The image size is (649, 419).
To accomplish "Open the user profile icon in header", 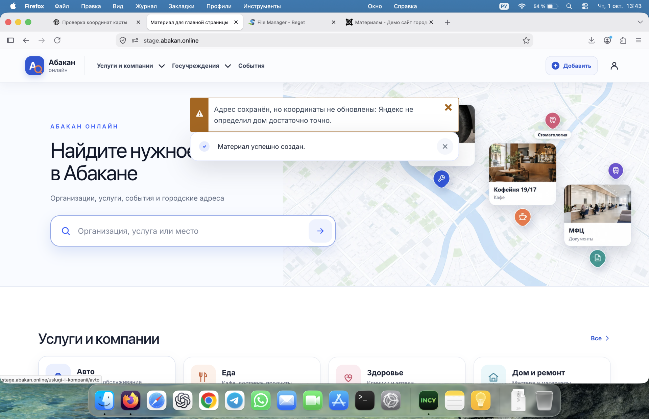I will coord(614,66).
